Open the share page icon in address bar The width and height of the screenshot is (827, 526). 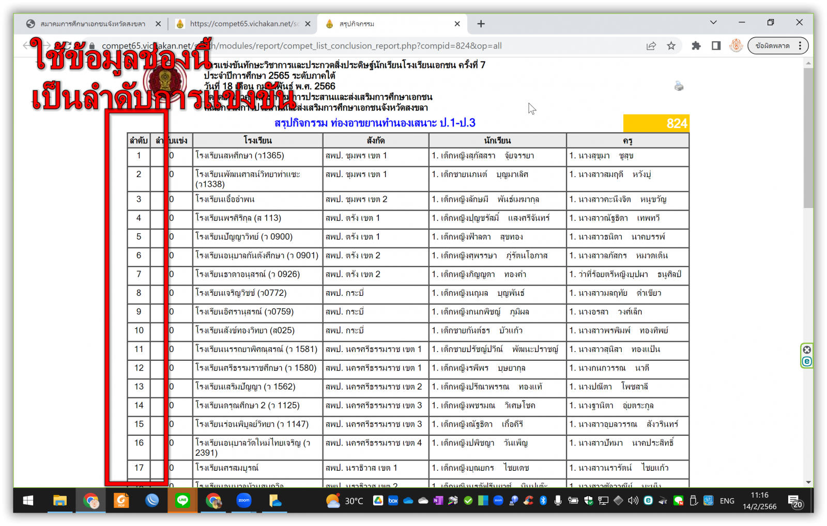tap(651, 46)
